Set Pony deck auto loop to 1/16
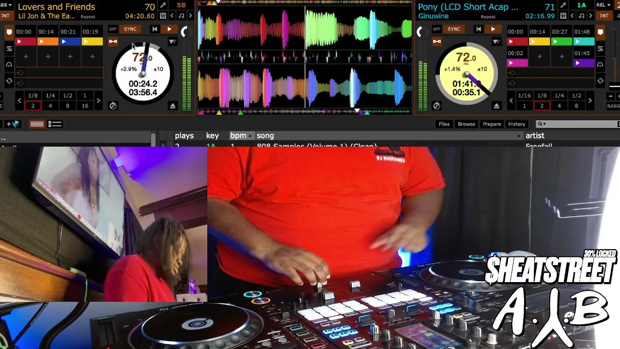 (x=524, y=95)
